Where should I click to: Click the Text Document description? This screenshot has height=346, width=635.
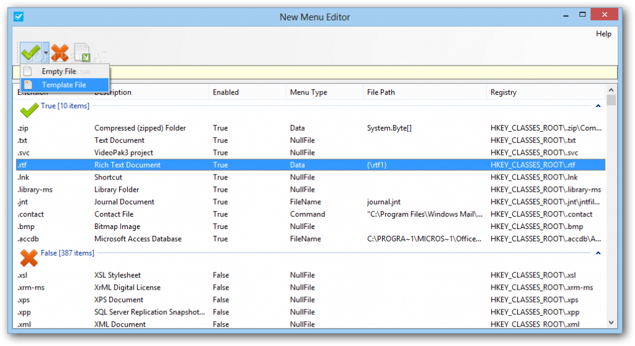pyautogui.click(x=120, y=141)
